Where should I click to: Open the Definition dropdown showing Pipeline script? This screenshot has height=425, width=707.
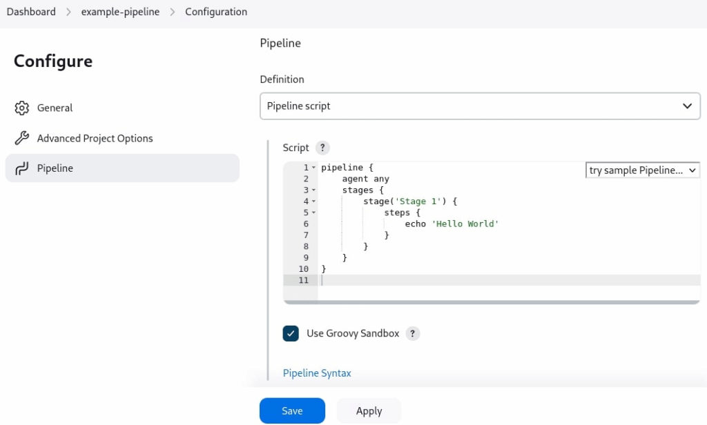pos(480,106)
